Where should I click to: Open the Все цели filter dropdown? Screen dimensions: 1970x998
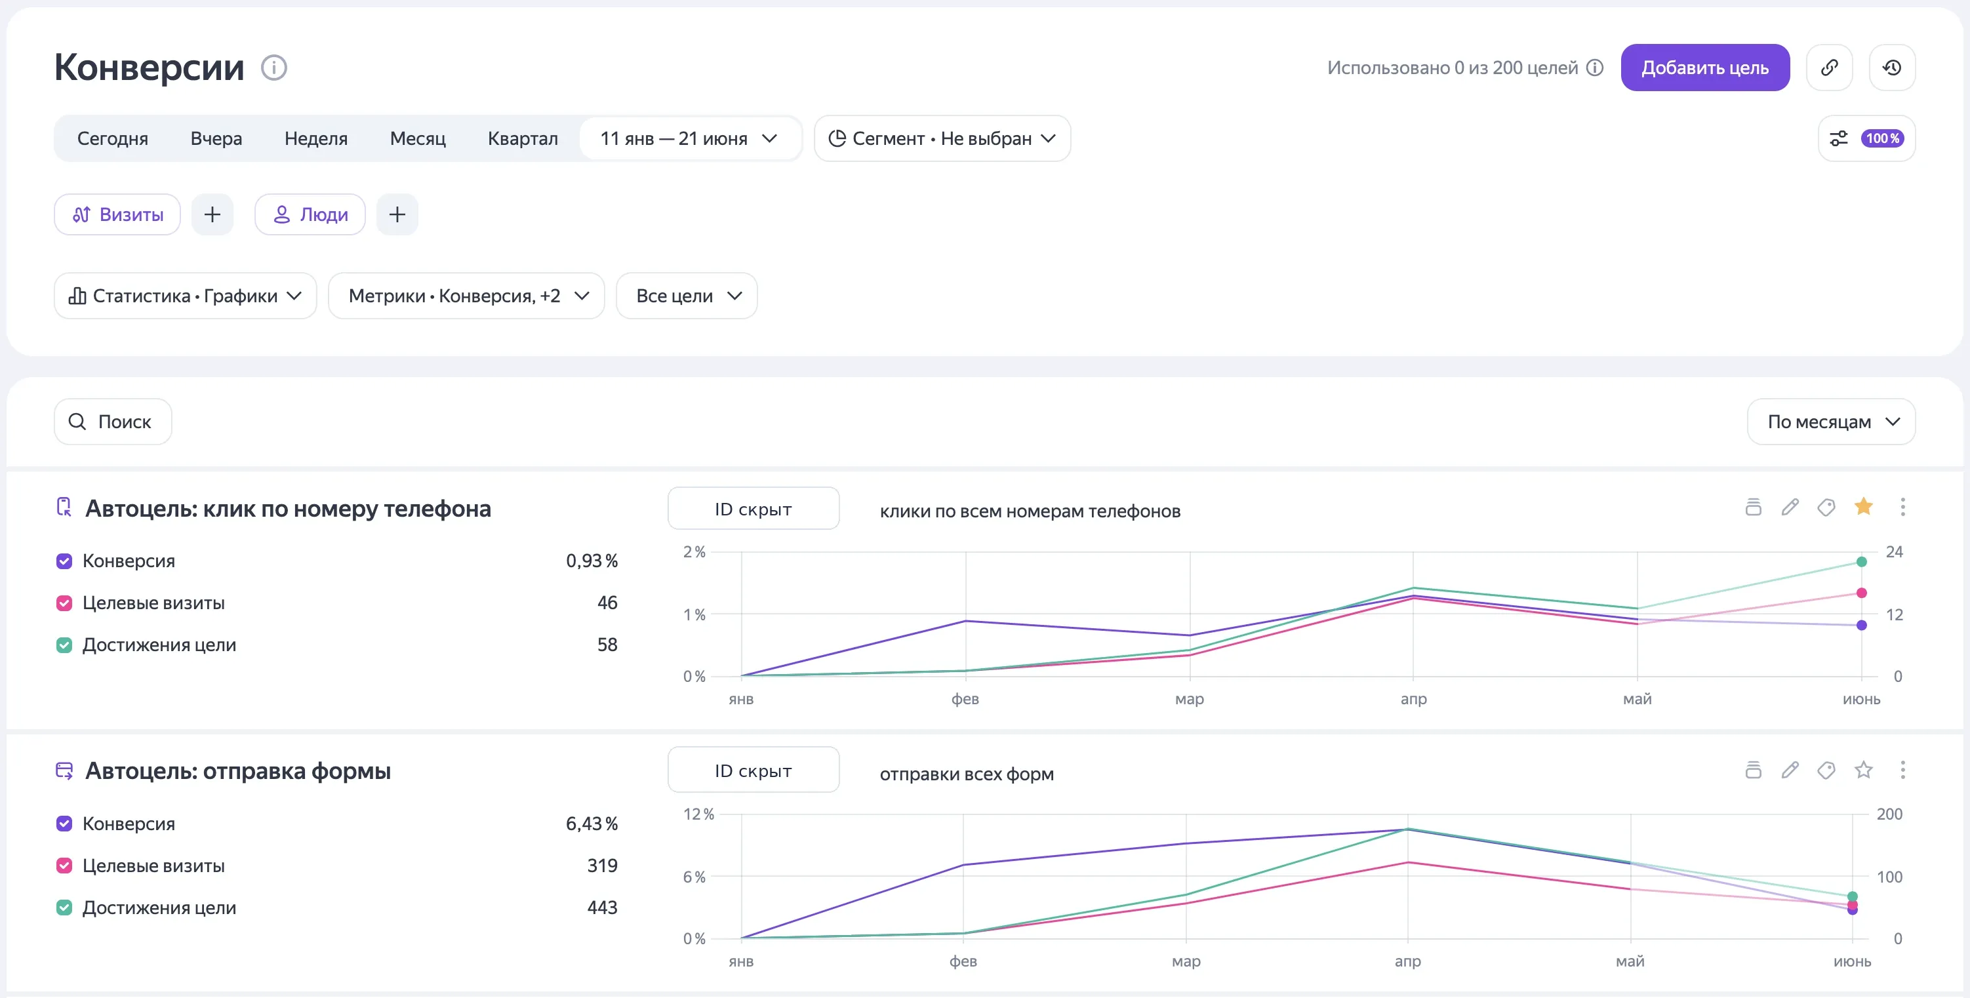[687, 296]
